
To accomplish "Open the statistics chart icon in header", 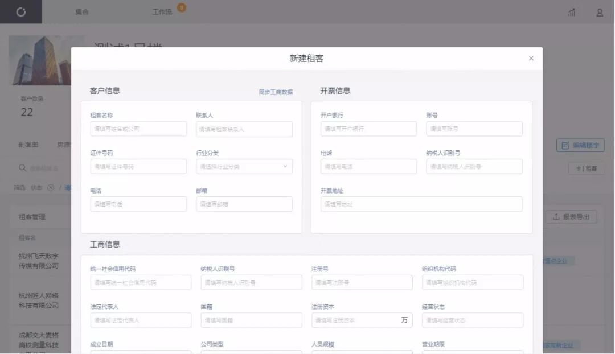I will [x=572, y=13].
